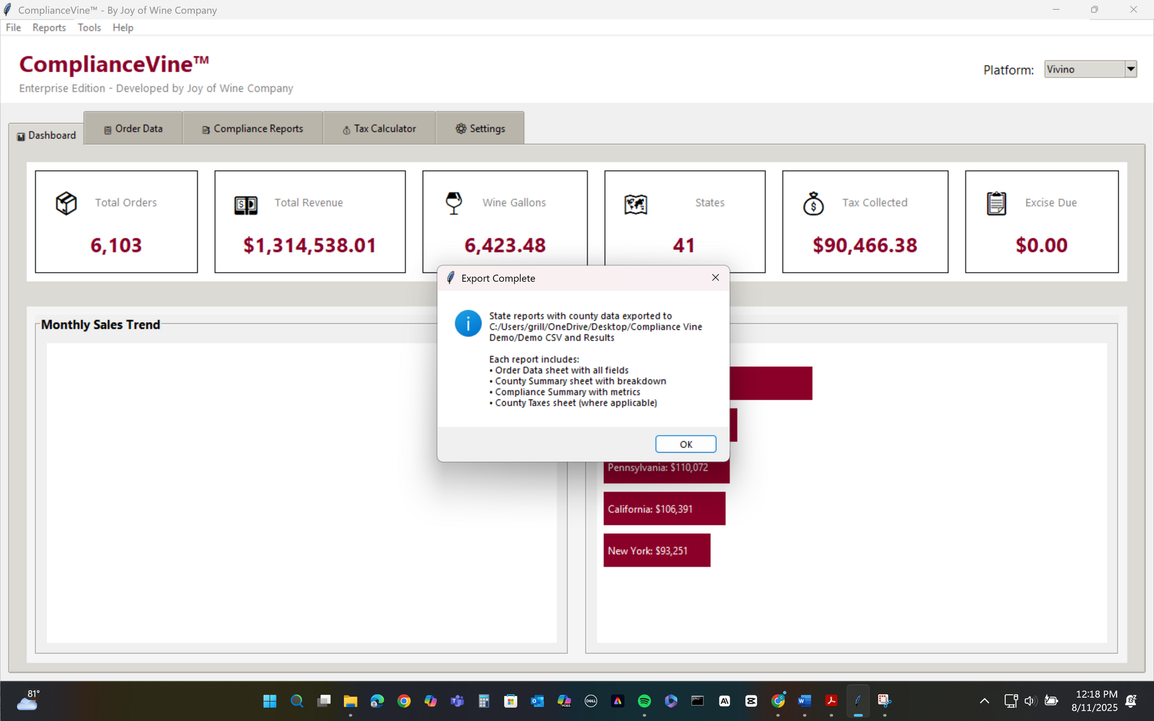Open the Reports menu
The width and height of the screenshot is (1154, 721).
pyautogui.click(x=49, y=27)
